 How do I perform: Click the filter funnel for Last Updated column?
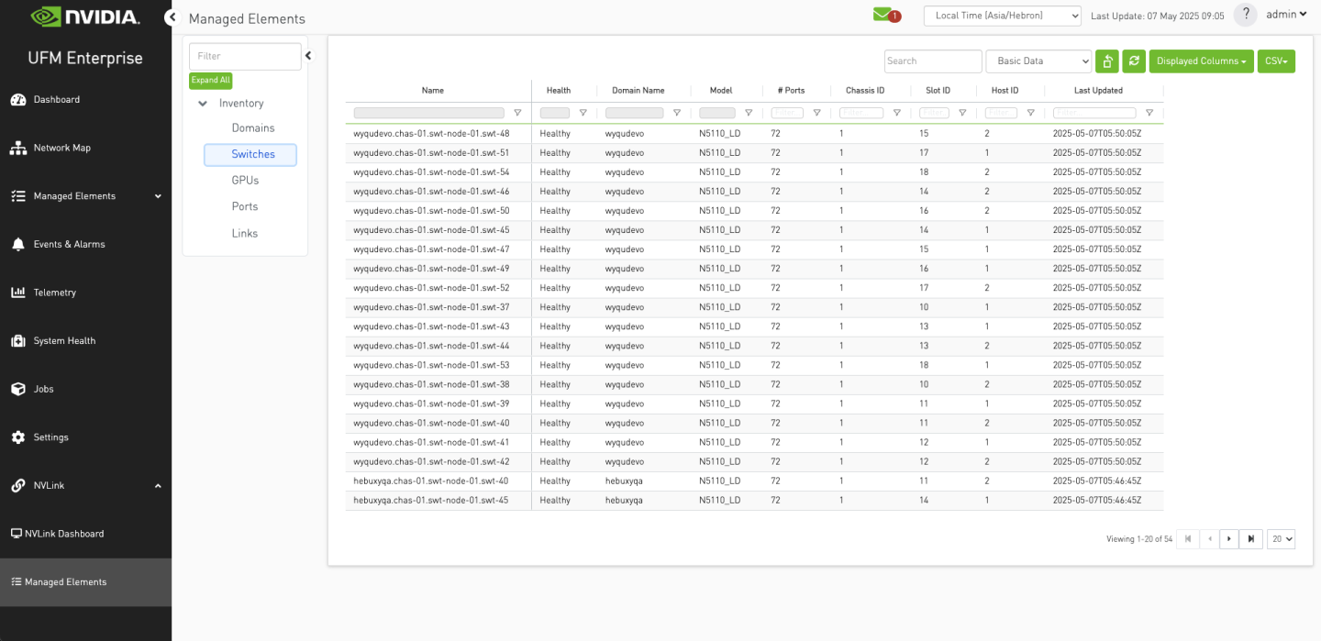[1149, 113]
